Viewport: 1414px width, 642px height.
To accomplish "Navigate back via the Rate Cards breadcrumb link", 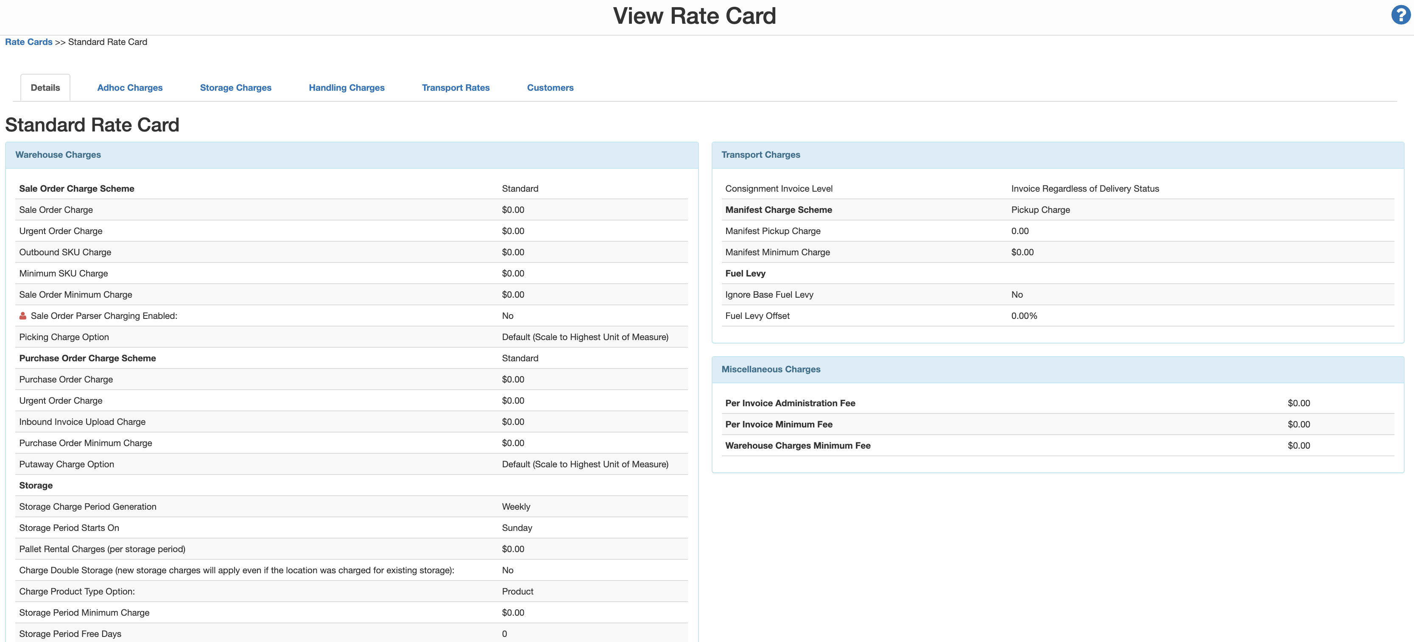I will pos(28,42).
